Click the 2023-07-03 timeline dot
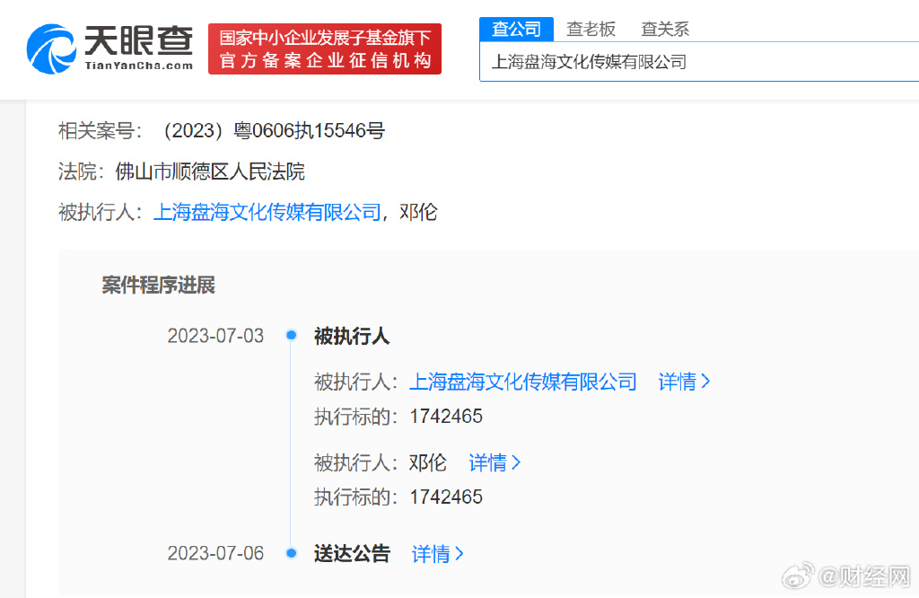Image resolution: width=919 pixels, height=598 pixels. click(291, 336)
